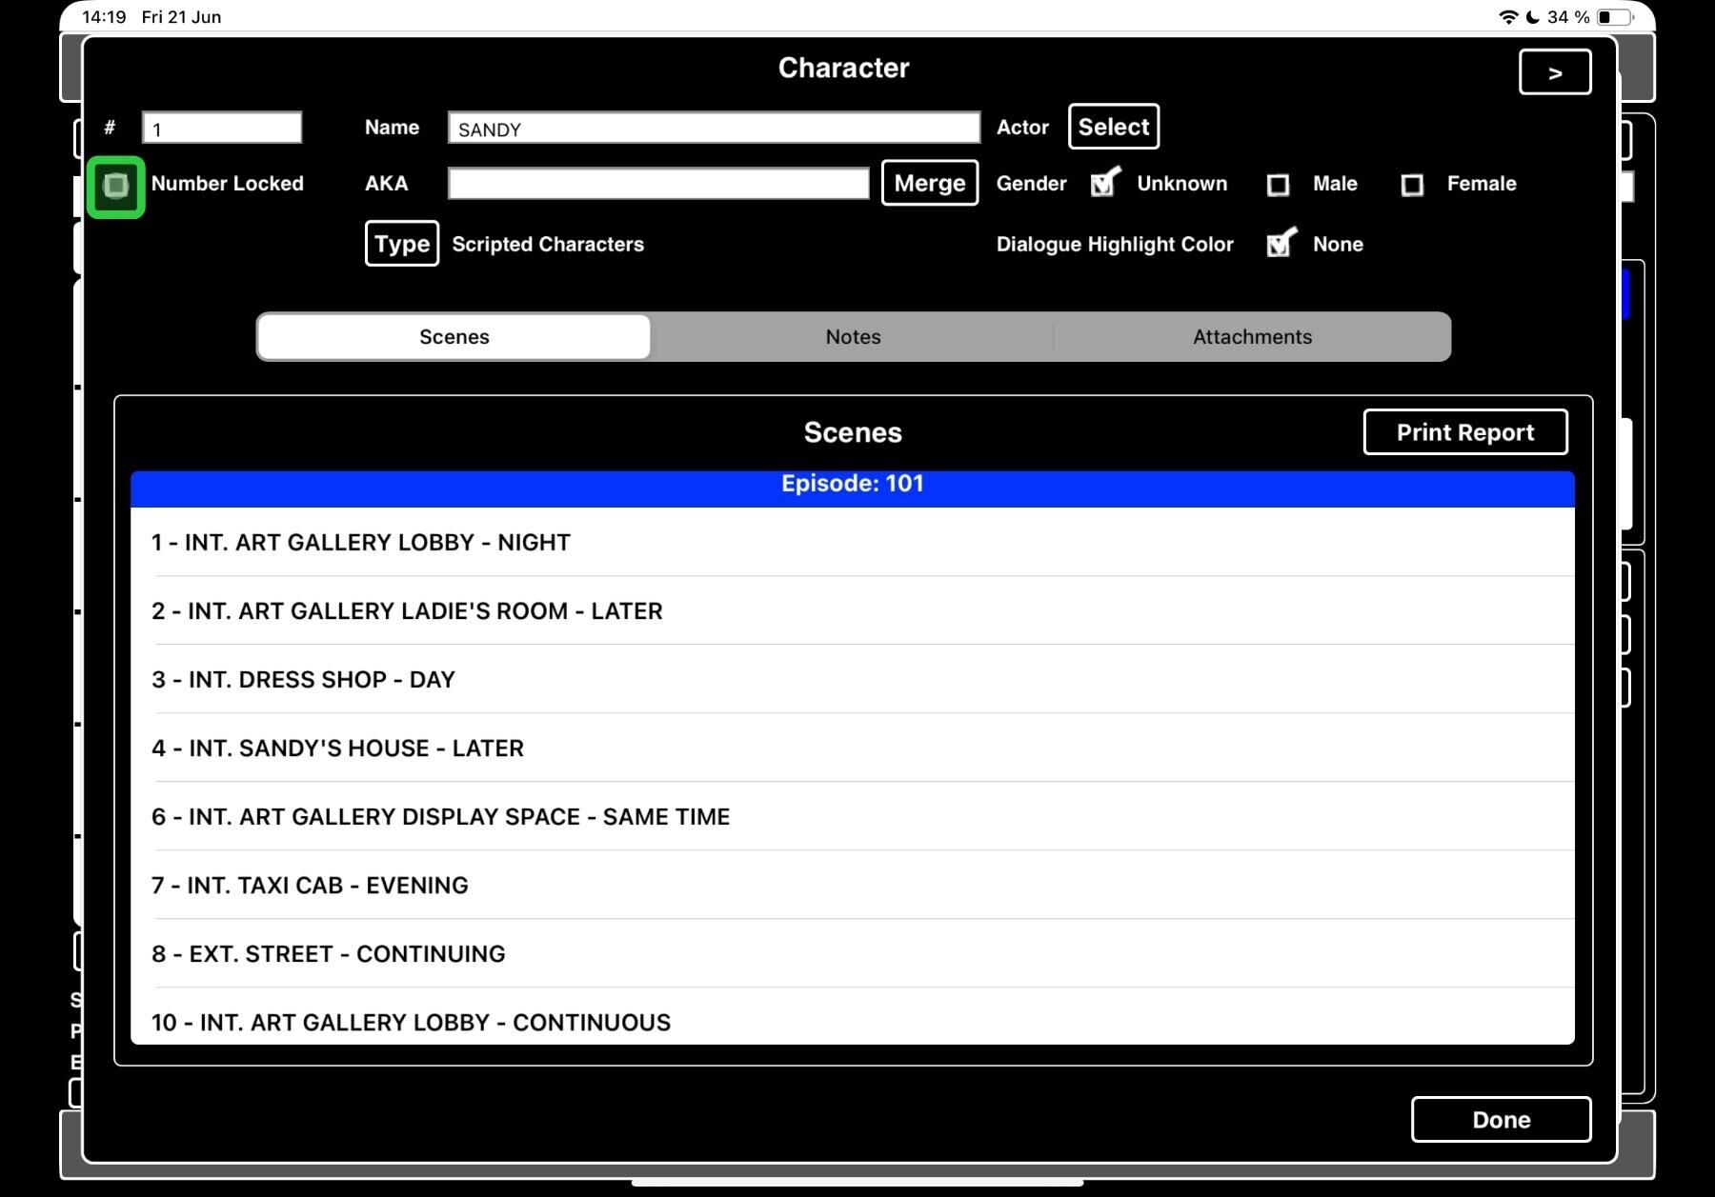Go to next character with arrow button
Viewport: 1715px width, 1197px height.
click(x=1555, y=72)
